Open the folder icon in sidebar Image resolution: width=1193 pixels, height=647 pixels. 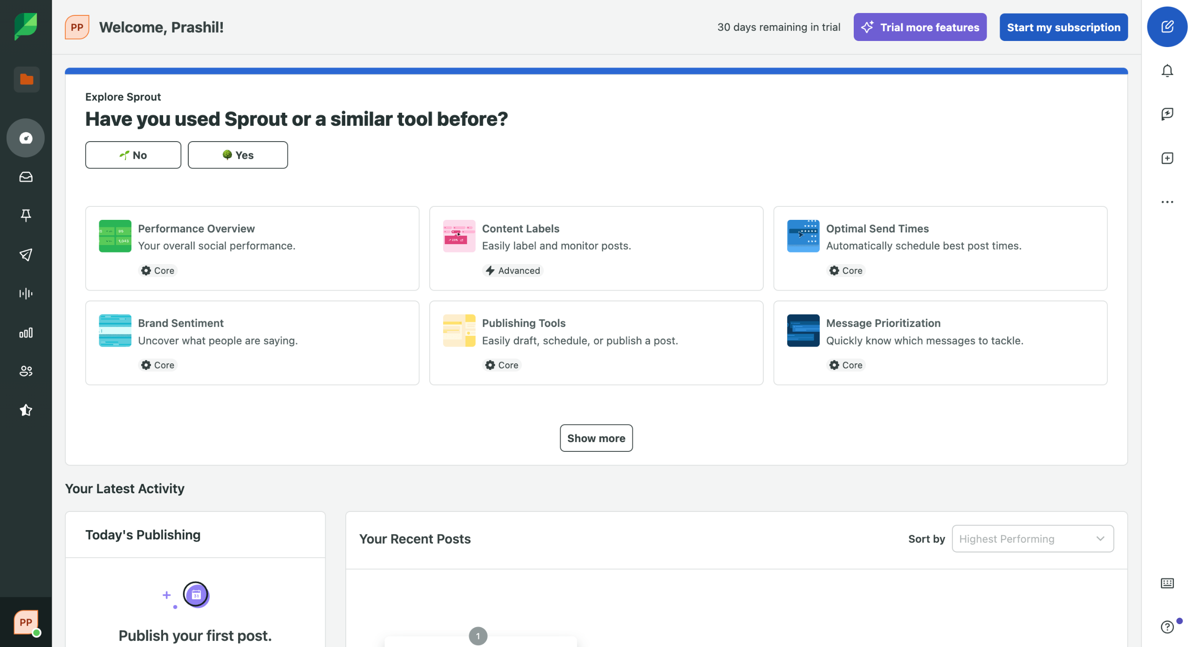(x=27, y=80)
